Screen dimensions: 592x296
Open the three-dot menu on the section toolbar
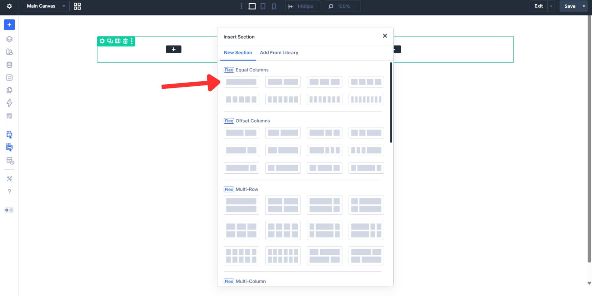[132, 41]
